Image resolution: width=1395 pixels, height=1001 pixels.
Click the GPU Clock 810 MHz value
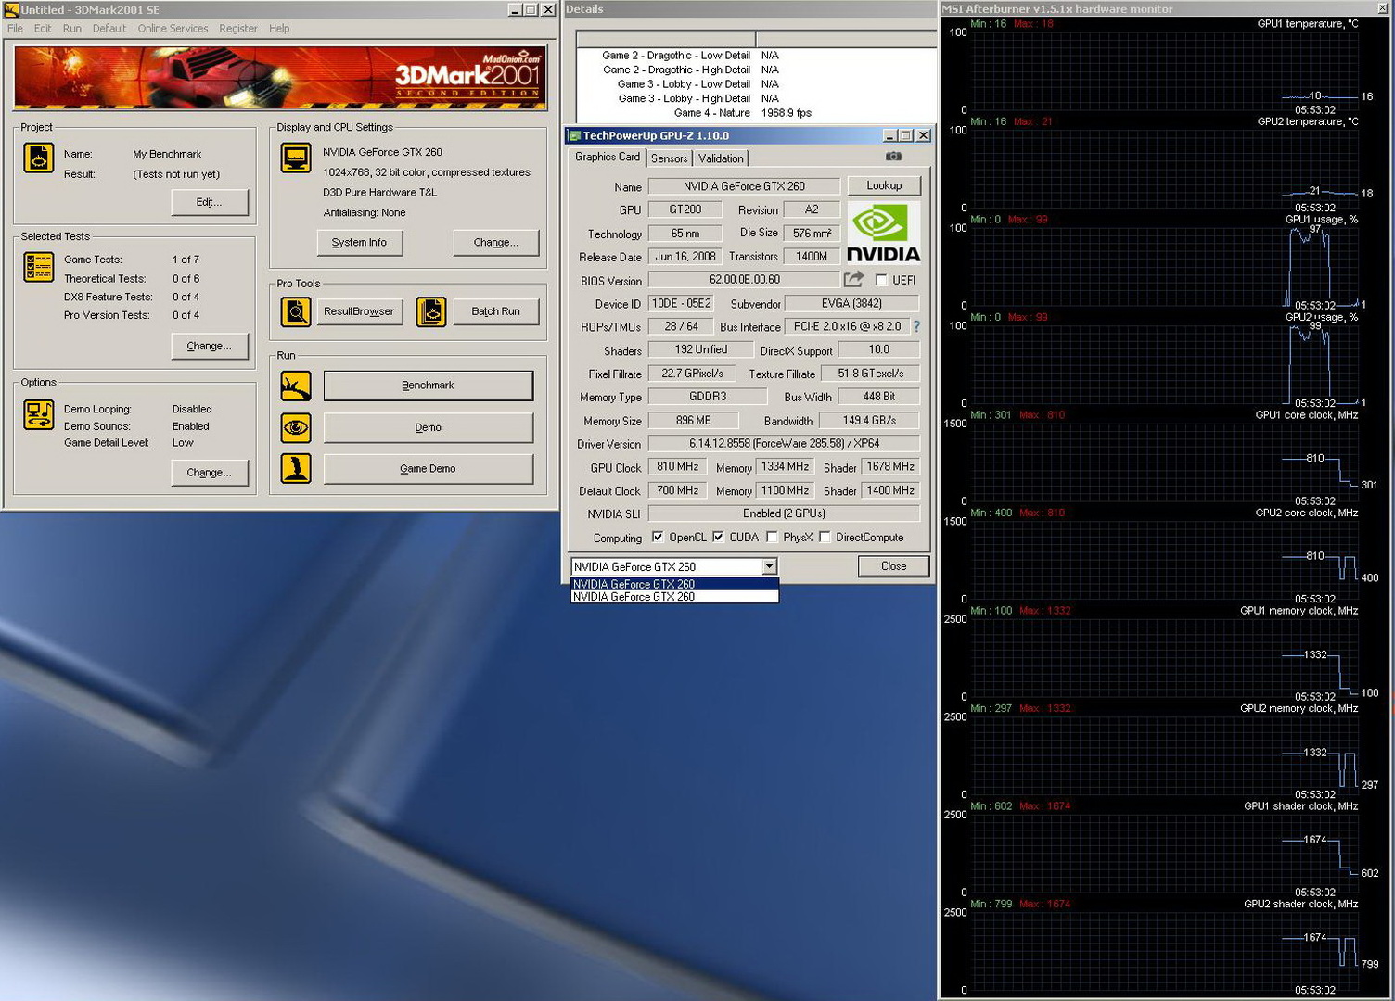(x=678, y=467)
